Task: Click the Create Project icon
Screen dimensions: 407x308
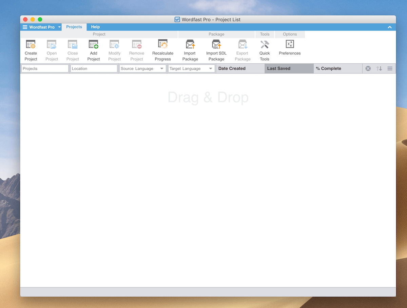Action: coord(31,44)
